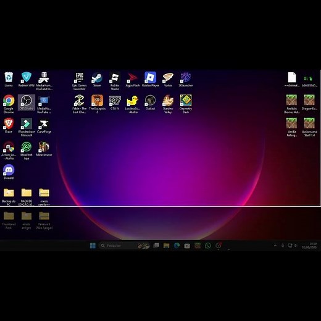Open the Modrinth App shortcut
This screenshot has height=321, width=321.
pyautogui.click(x=27, y=151)
